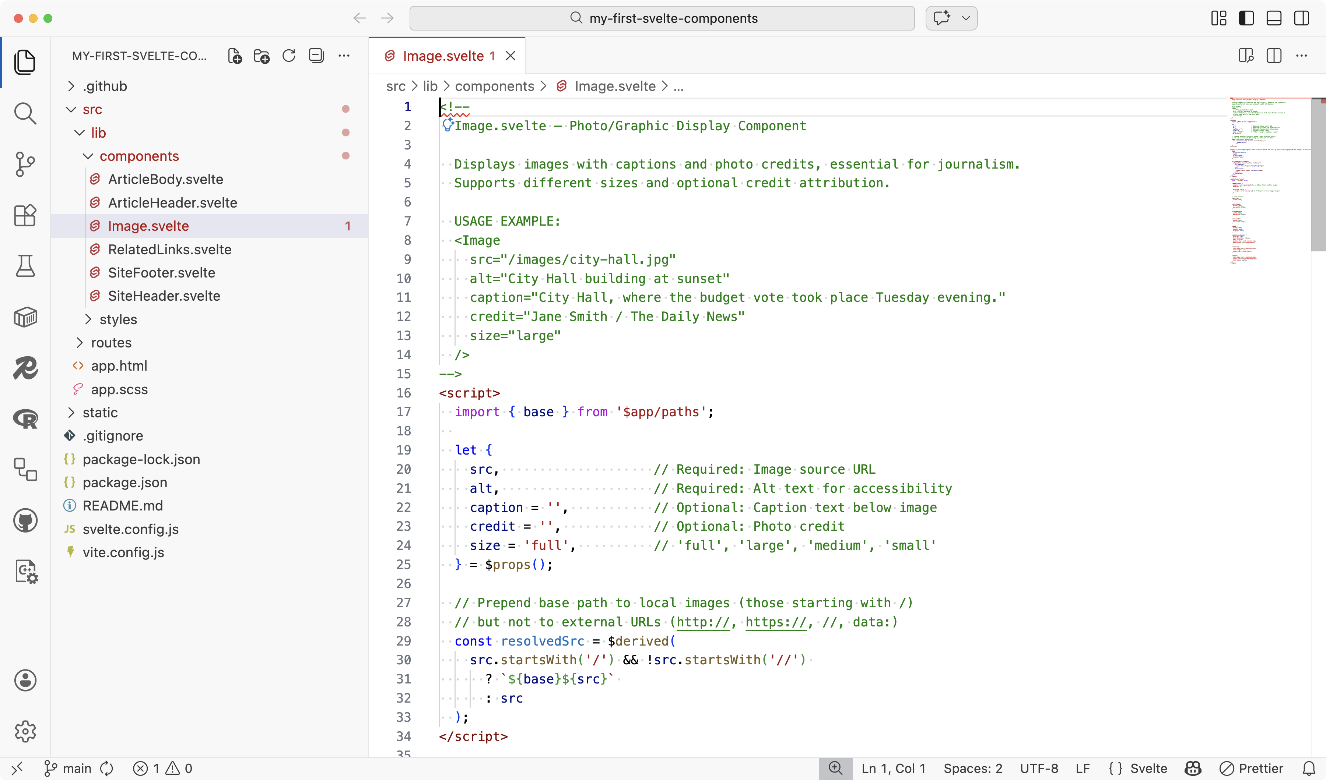This screenshot has width=1326, height=781.
Task: Click the New Folder icon in explorer header
Action: coord(262,56)
